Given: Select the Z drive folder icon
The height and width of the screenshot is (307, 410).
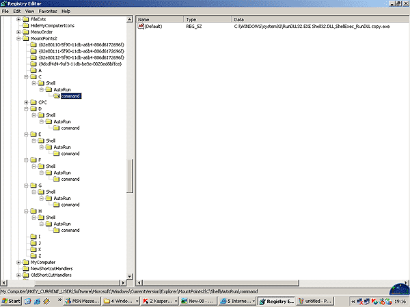Looking at the screenshot, I should pyautogui.click(x=33, y=256).
